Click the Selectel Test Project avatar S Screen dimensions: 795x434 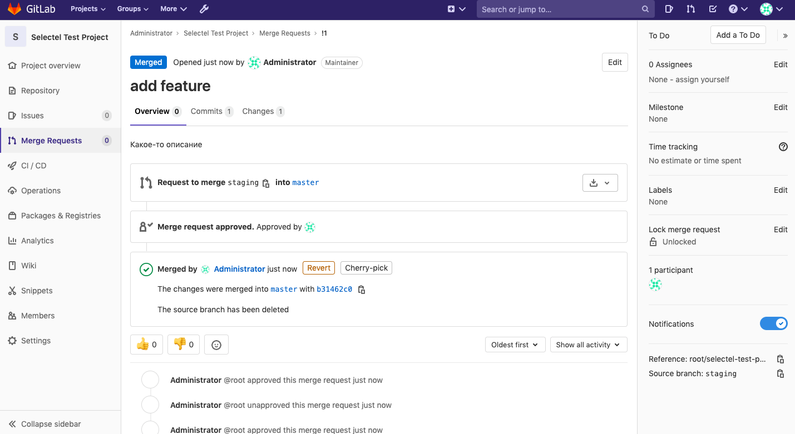point(16,37)
